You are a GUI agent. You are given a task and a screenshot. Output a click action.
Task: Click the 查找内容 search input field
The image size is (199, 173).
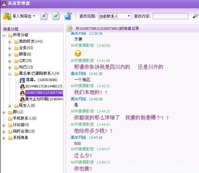[170, 16]
